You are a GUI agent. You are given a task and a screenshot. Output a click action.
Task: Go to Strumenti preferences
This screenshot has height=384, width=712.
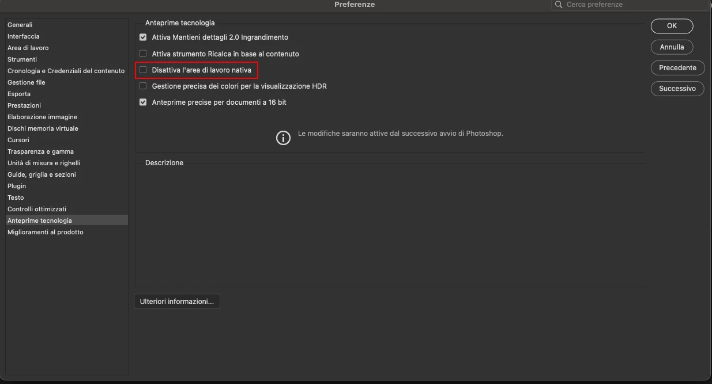pyautogui.click(x=67, y=59)
